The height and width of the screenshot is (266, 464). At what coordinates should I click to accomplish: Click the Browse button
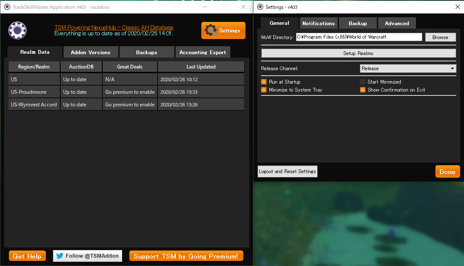(440, 37)
